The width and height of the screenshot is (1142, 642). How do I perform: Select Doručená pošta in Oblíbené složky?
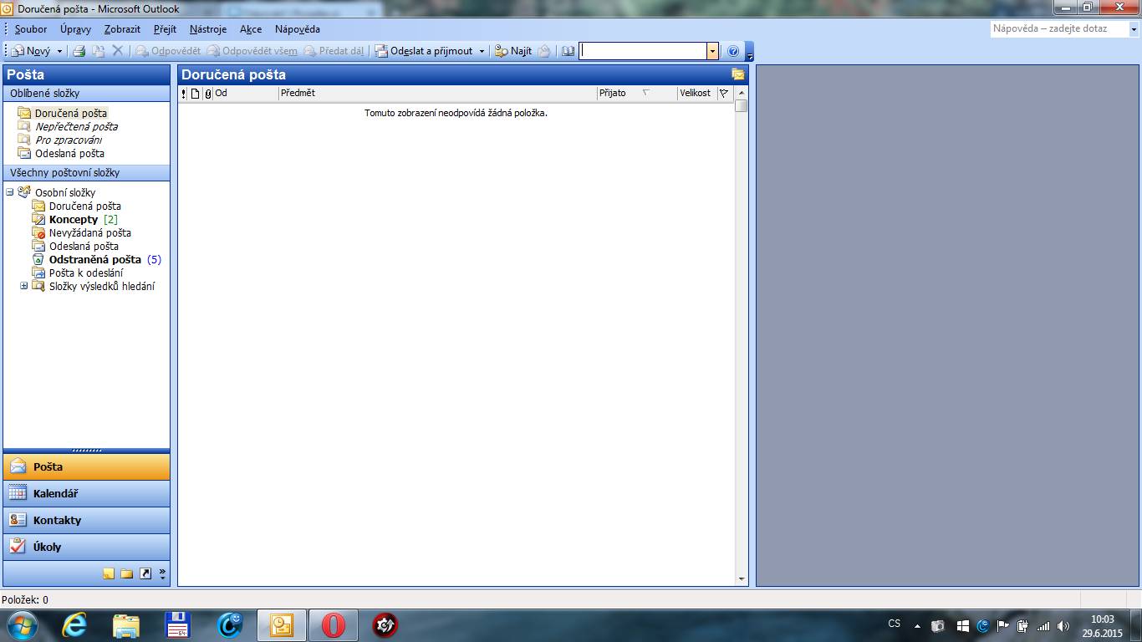[x=71, y=113]
